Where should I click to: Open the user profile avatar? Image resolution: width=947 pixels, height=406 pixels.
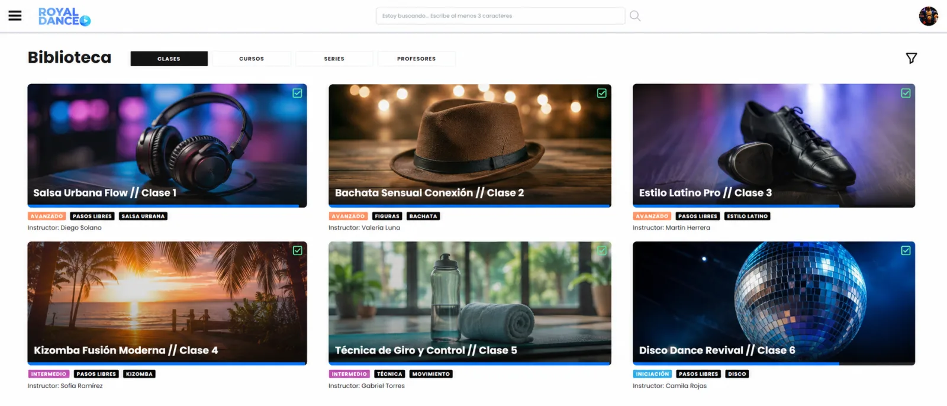(x=928, y=16)
